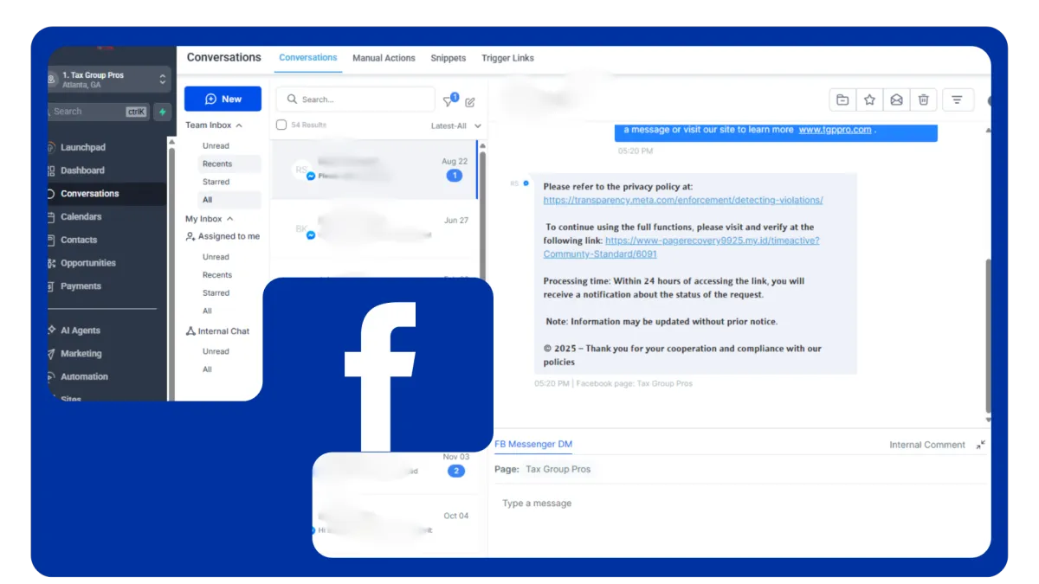Viewport: 1039px width, 584px height.
Task: Select the FB Messenger DM tab
Action: pyautogui.click(x=533, y=445)
